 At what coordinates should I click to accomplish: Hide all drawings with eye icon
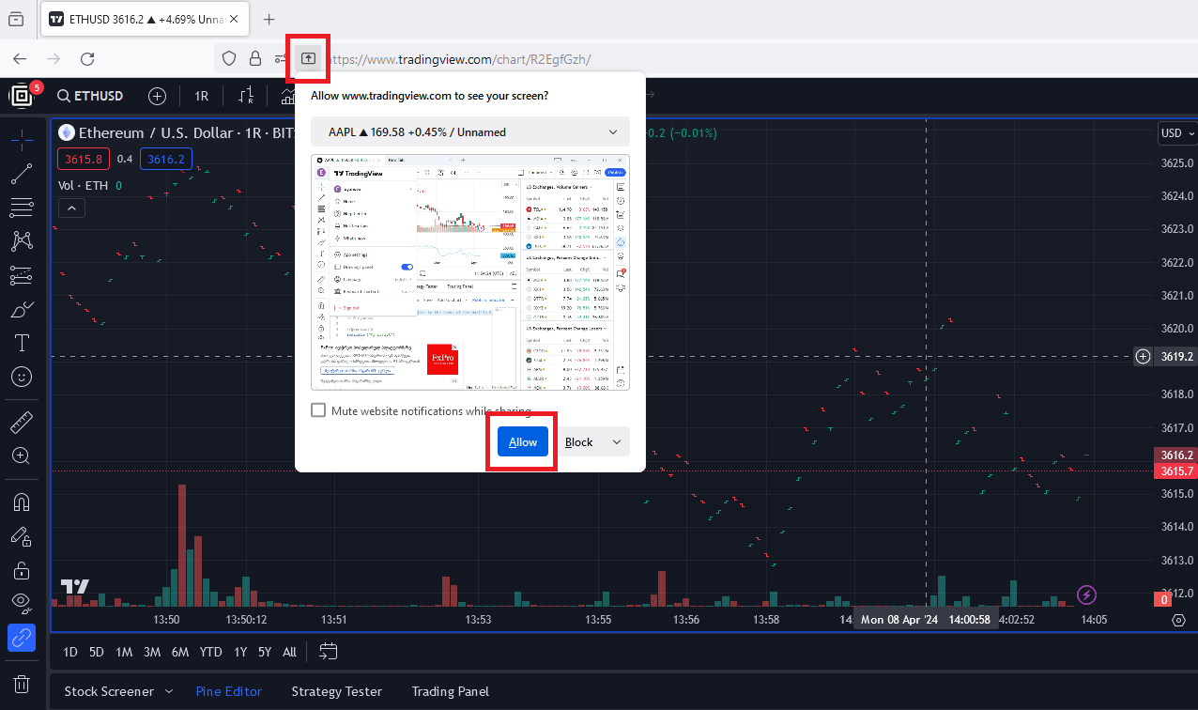(22, 603)
